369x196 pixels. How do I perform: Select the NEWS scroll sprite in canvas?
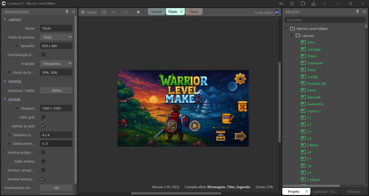[227, 118]
